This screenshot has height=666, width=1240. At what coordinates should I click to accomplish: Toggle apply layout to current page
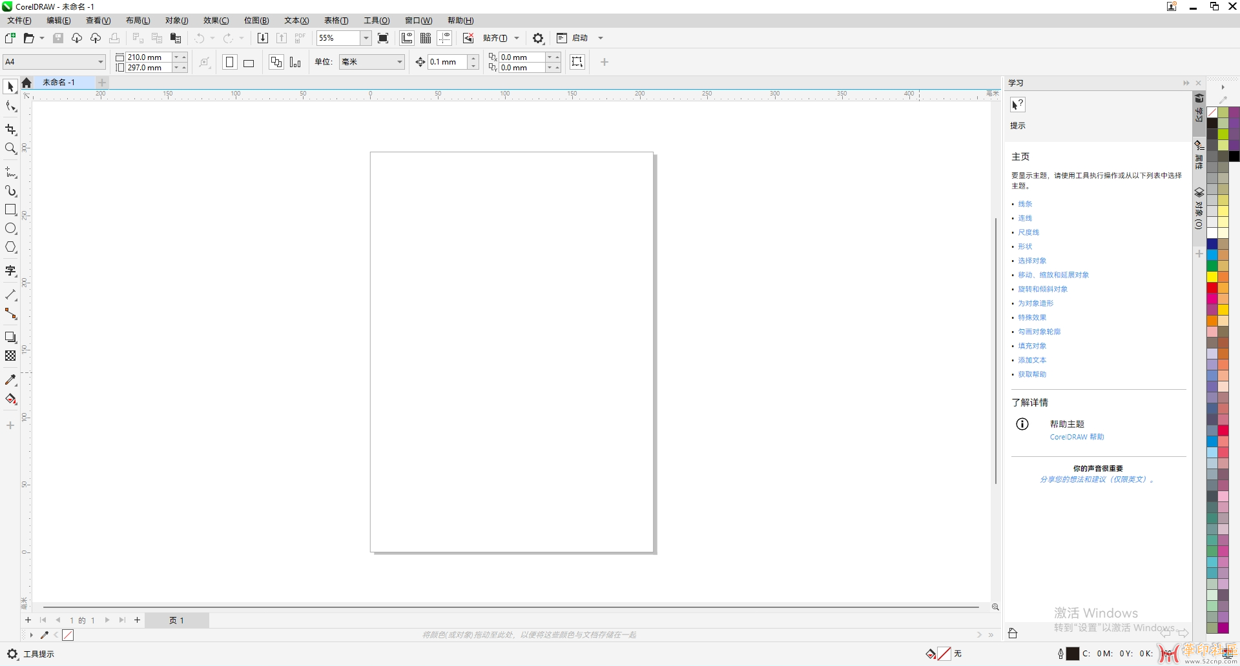click(x=295, y=62)
